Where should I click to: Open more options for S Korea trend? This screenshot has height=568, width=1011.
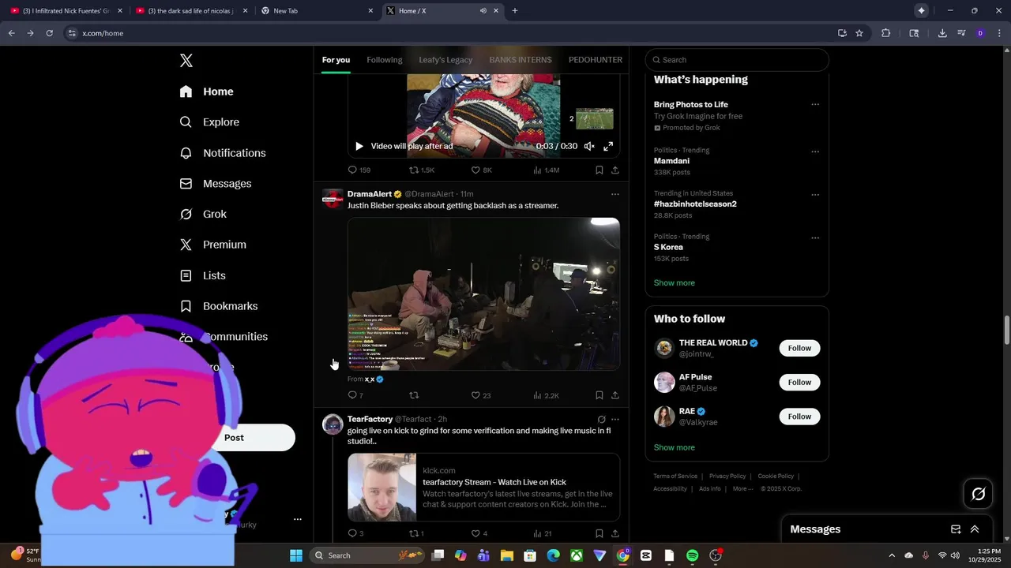point(815,238)
